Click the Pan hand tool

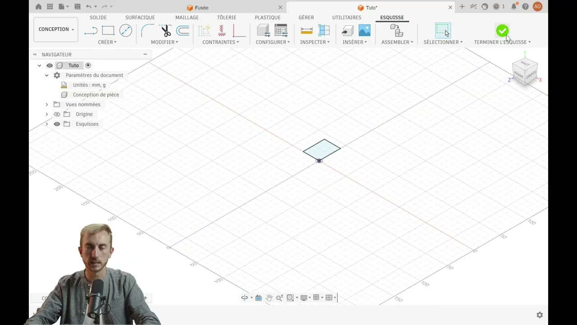pyautogui.click(x=269, y=297)
